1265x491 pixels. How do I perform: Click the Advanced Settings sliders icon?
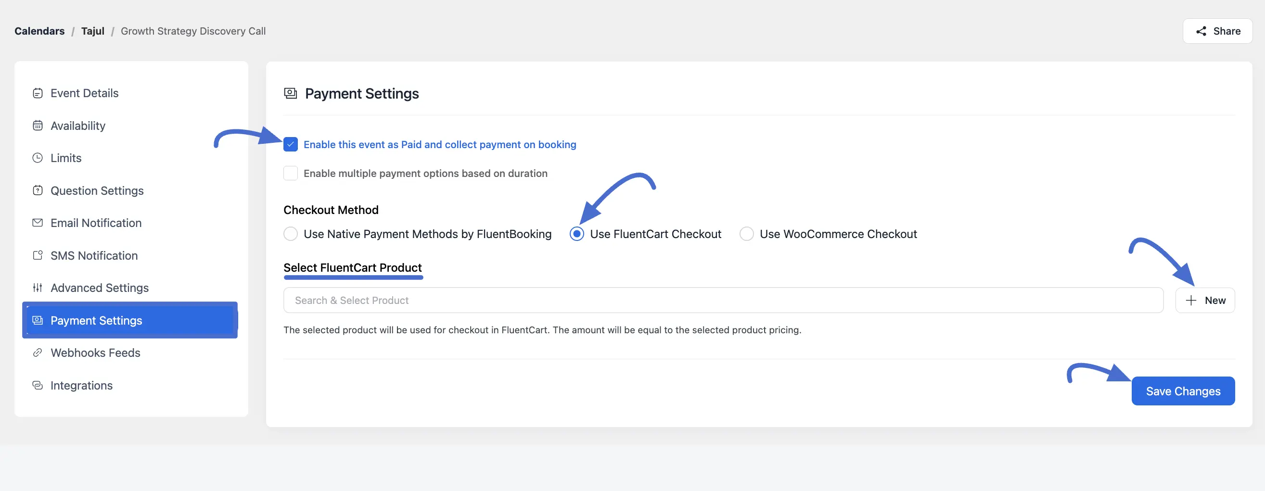point(38,288)
